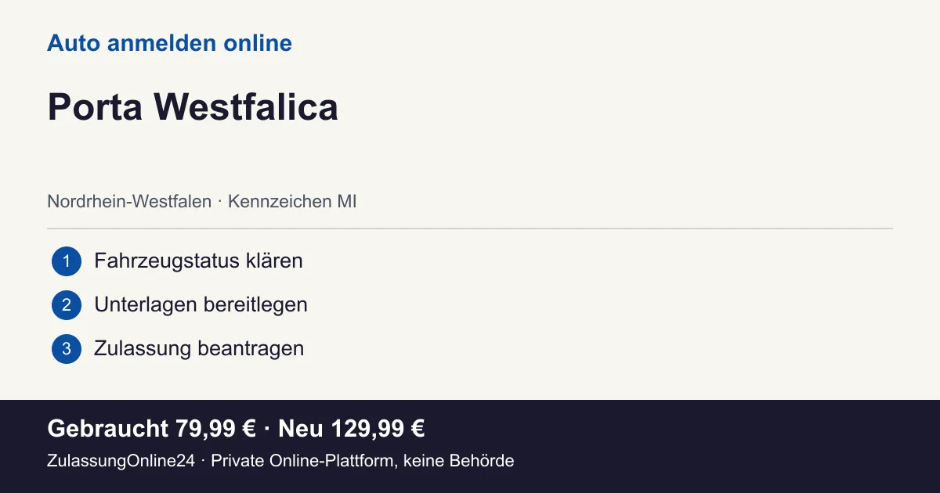Screen dimensions: 940x493
Task: Click the step 2 number circle
Action: (x=67, y=305)
